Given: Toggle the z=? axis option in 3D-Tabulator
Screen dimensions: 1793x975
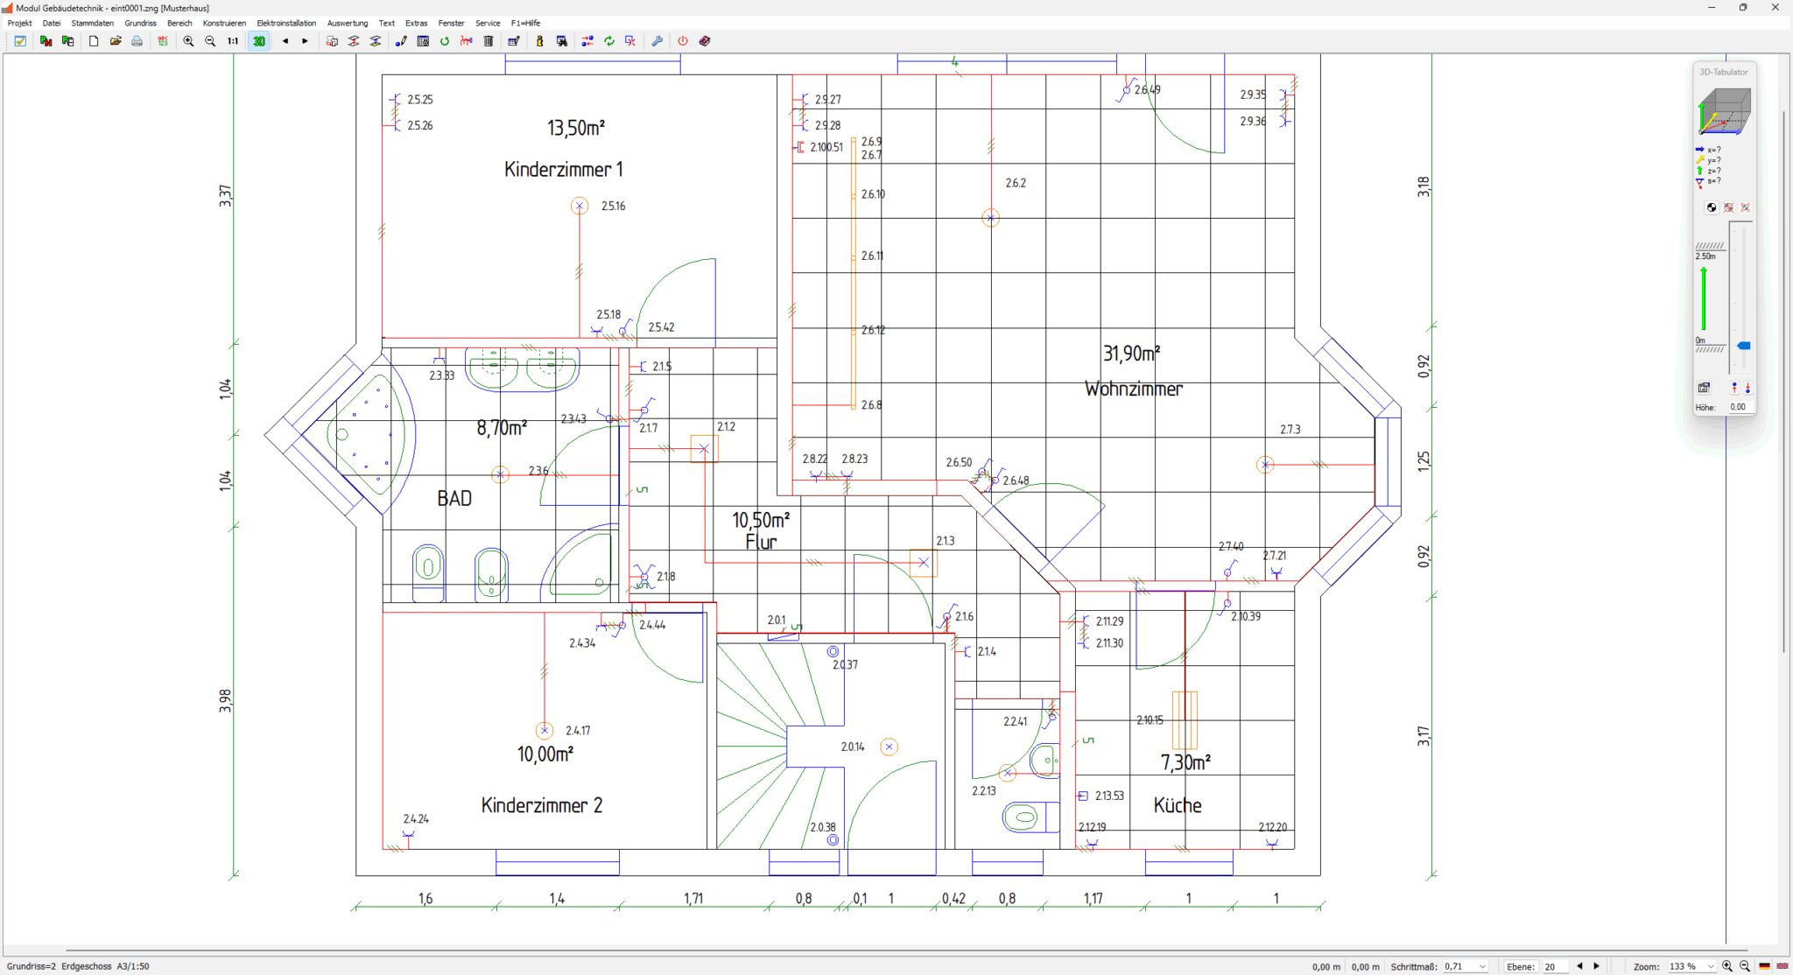Looking at the screenshot, I should tap(1713, 171).
